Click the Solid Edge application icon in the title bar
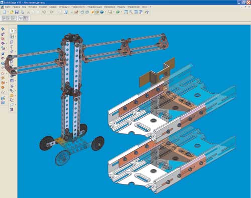 pyautogui.click(x=2, y=3)
